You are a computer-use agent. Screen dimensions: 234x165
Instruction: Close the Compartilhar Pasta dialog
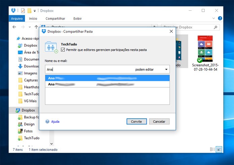click(171, 32)
